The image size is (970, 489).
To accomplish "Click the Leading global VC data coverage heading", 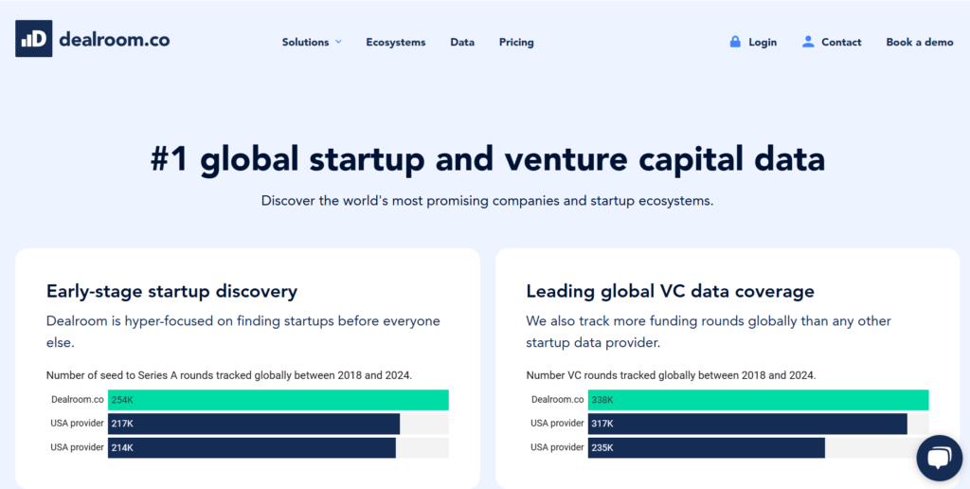I will click(670, 291).
